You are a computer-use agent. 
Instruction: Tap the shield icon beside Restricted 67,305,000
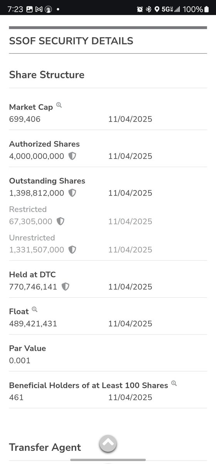click(x=60, y=222)
